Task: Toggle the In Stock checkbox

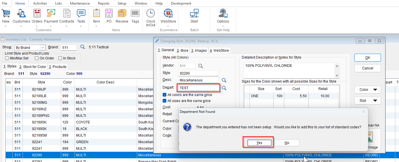Action: click(60, 58)
